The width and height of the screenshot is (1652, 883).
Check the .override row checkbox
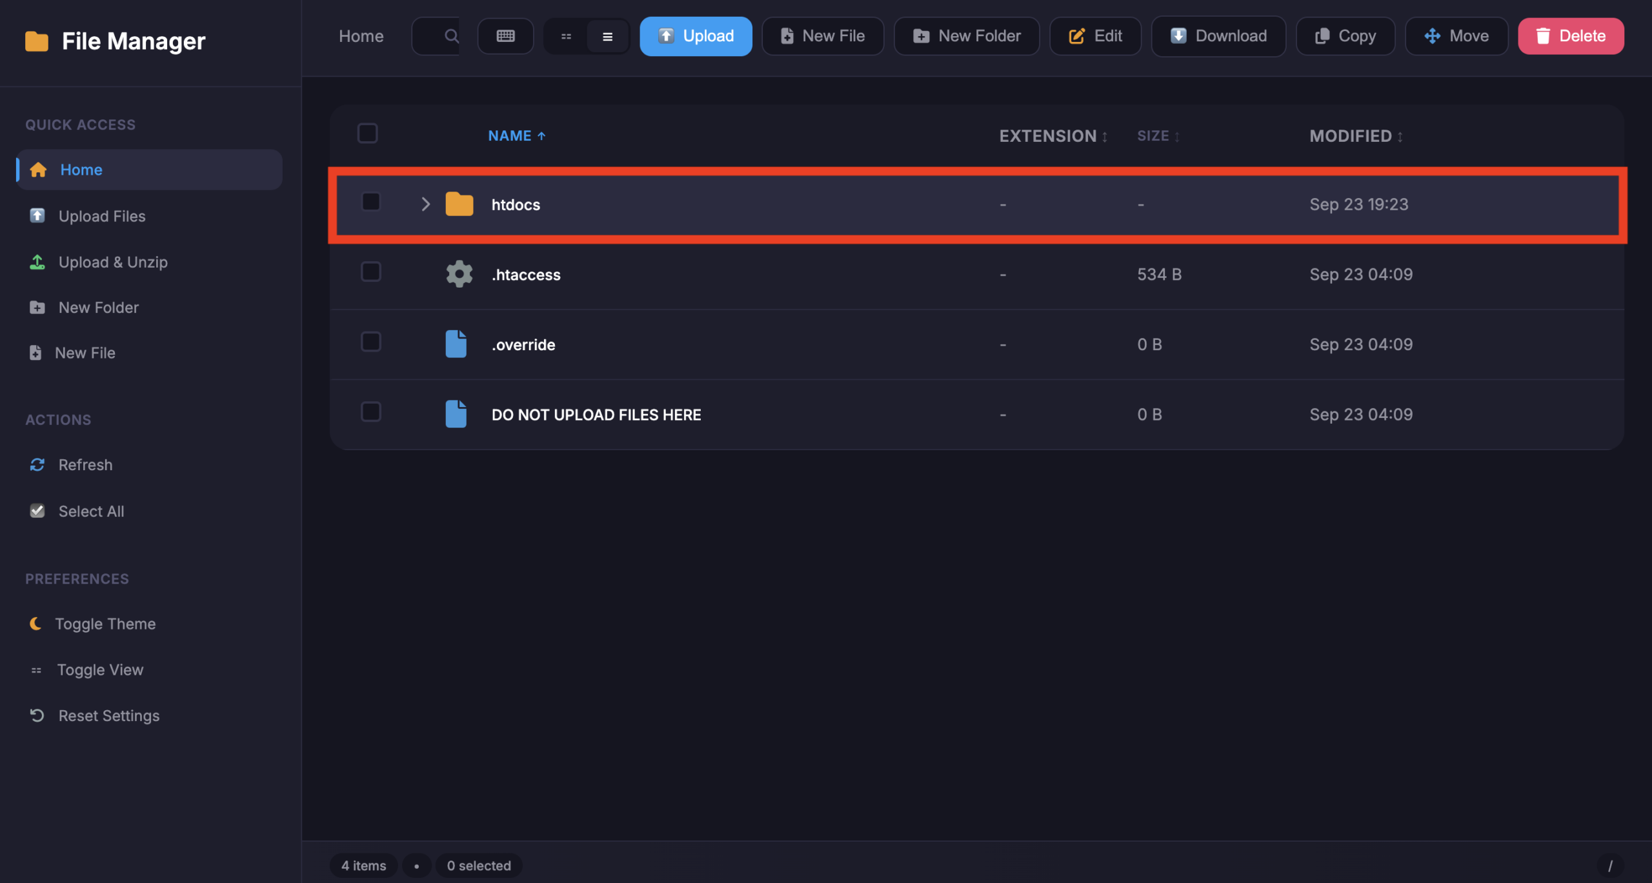[x=371, y=342]
